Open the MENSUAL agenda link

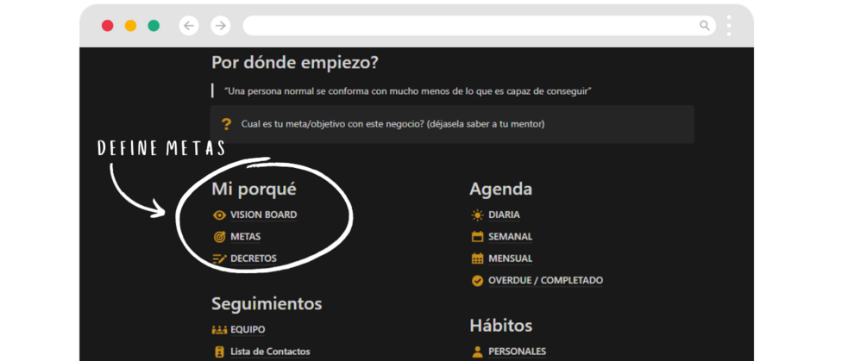511,258
